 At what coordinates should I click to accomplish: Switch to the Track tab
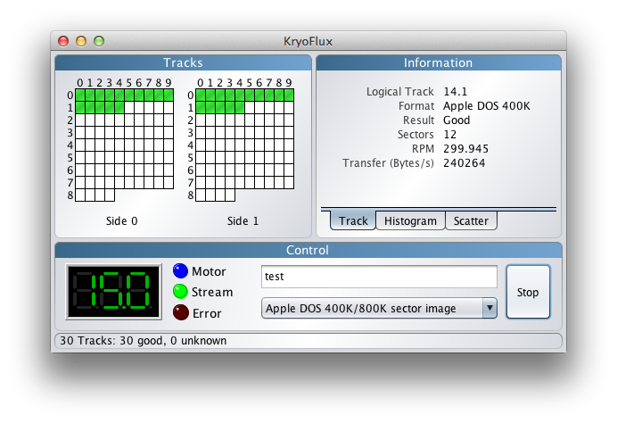click(353, 220)
